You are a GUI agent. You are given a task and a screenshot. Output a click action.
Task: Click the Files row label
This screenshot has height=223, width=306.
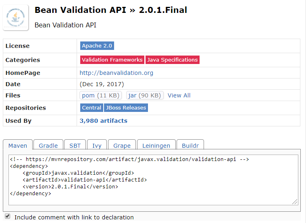[13, 95]
